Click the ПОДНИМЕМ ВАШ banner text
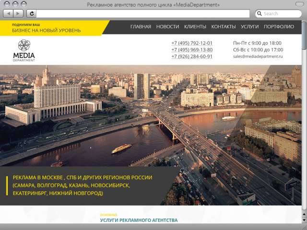The width and height of the screenshot is (307, 230). click(26, 24)
